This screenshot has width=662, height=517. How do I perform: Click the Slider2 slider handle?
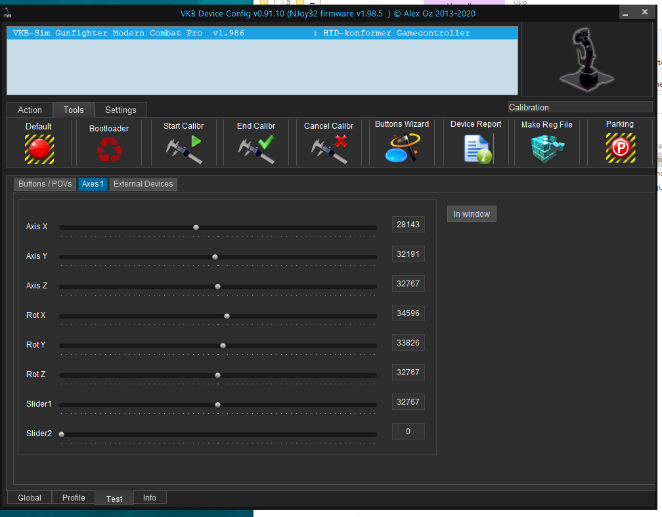[x=62, y=434]
